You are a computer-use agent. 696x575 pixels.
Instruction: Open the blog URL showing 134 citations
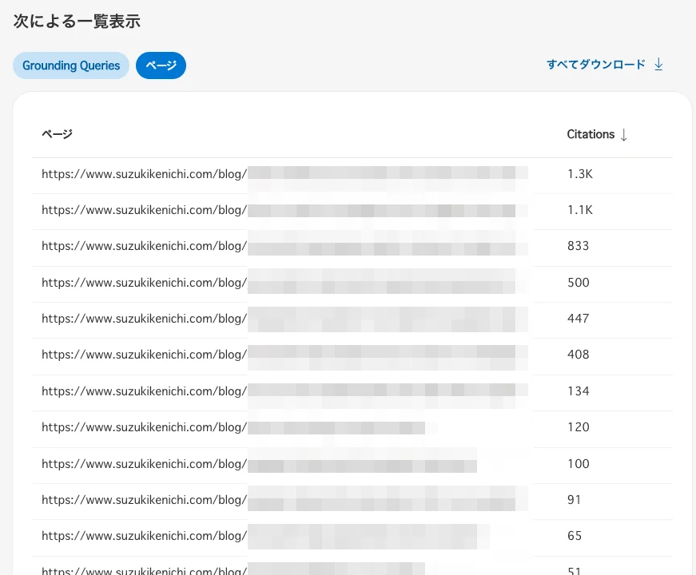point(144,391)
